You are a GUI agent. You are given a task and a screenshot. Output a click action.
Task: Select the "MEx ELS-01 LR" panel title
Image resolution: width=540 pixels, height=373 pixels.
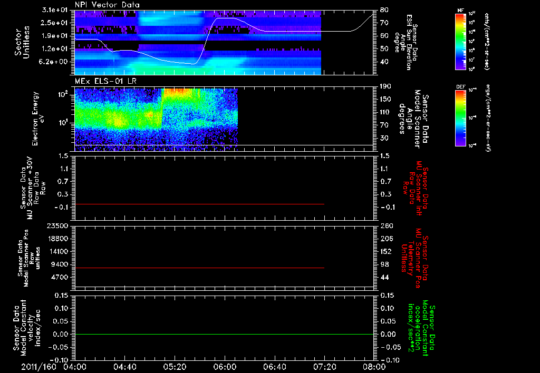point(105,81)
